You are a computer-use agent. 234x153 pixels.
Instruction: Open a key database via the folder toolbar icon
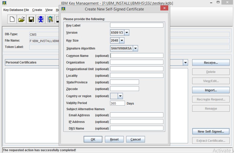21,19
